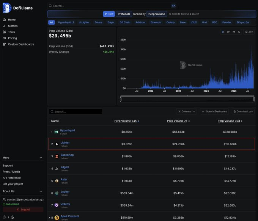Open the Metrics sidebar icon

(x=4, y=26)
